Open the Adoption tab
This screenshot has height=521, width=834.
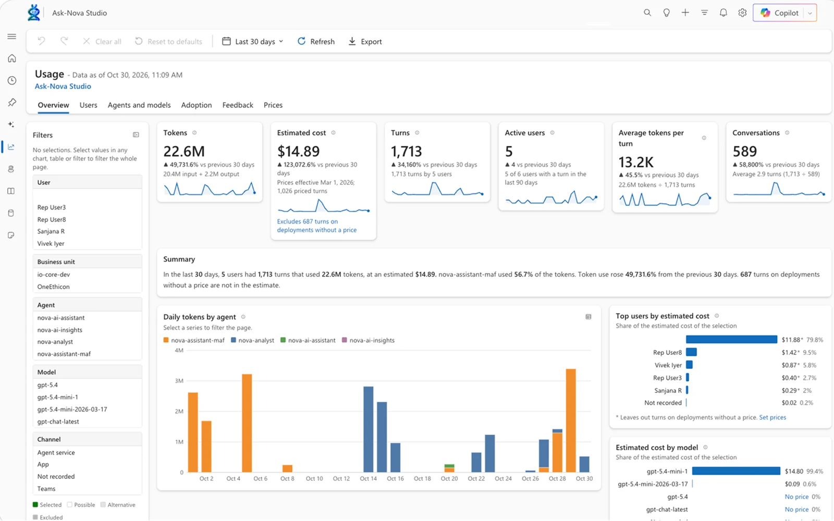pos(197,105)
